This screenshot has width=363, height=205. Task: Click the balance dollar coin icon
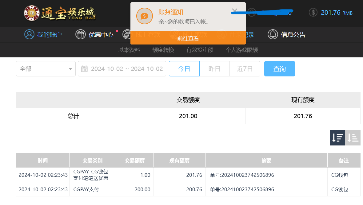(313, 13)
